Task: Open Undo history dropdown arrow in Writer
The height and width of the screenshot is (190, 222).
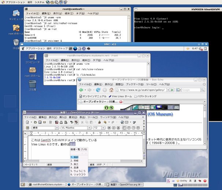Action: point(109,122)
